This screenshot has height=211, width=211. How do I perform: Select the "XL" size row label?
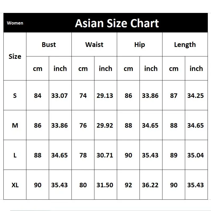pyautogui.click(x=15, y=185)
